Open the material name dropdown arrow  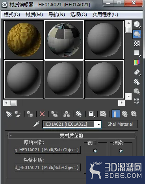(99, 124)
